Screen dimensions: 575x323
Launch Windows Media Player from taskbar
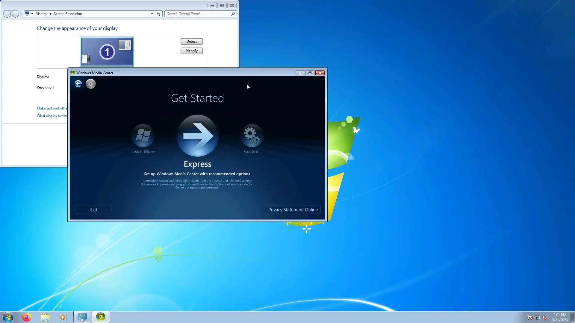(63, 317)
